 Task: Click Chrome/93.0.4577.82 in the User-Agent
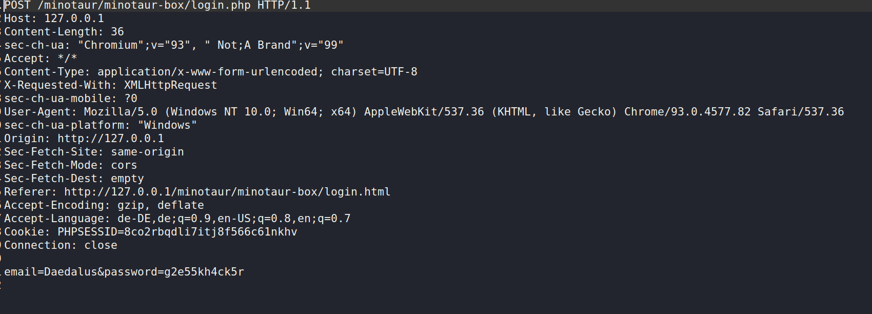pos(687,112)
